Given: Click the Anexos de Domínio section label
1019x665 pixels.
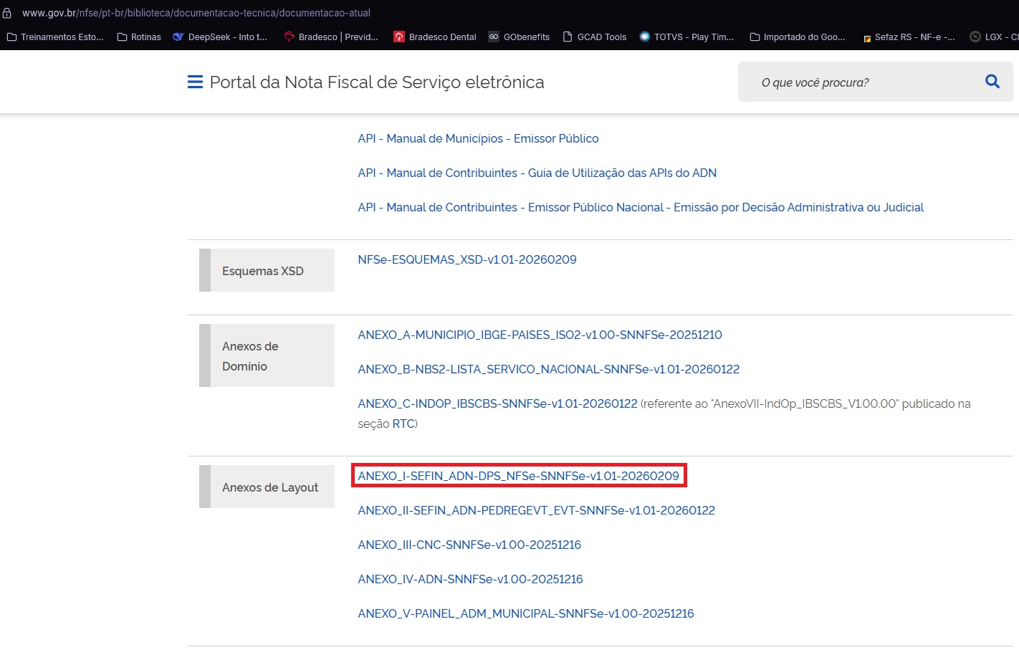Looking at the screenshot, I should click(x=267, y=355).
